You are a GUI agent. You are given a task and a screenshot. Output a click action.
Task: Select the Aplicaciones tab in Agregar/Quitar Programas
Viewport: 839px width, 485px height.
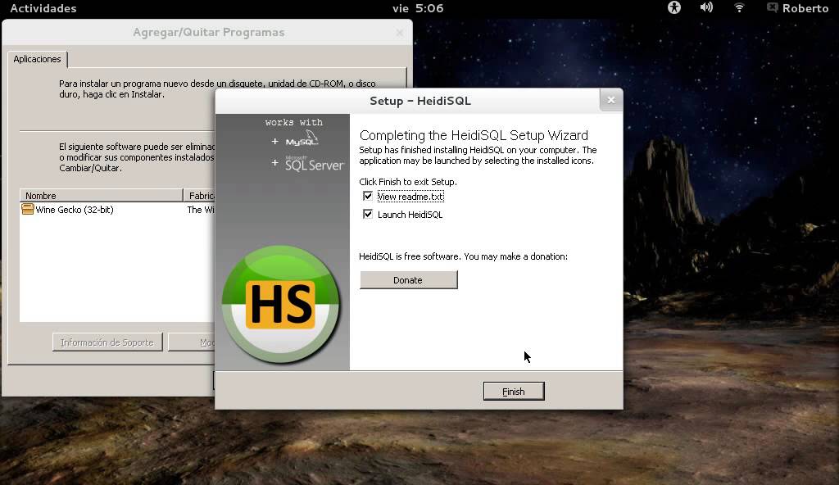coord(37,59)
